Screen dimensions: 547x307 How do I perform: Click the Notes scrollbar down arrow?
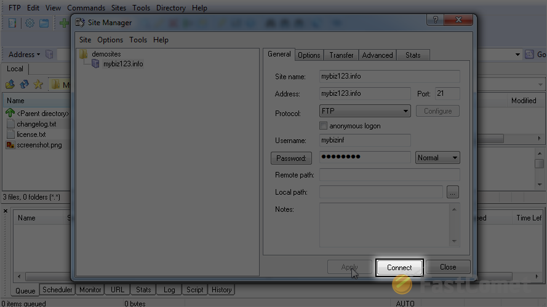pos(455,241)
